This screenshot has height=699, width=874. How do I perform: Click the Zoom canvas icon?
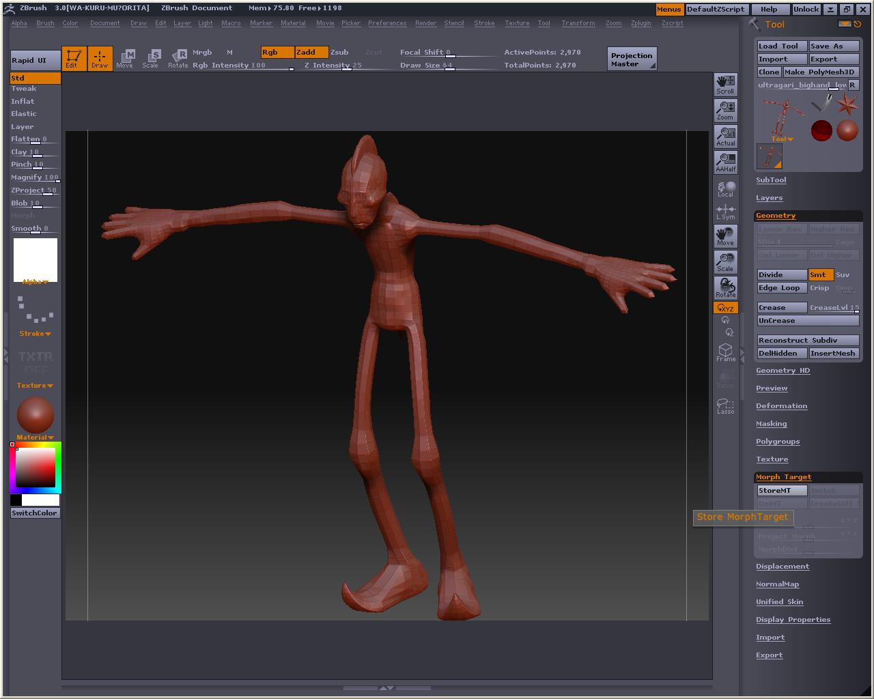click(725, 111)
